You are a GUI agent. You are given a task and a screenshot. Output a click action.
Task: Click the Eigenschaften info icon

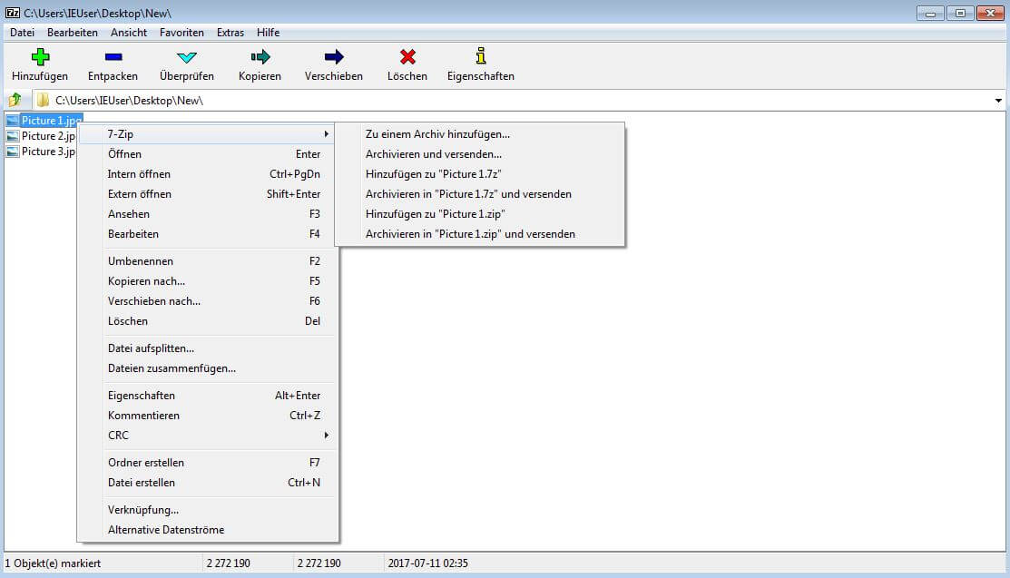tap(481, 56)
